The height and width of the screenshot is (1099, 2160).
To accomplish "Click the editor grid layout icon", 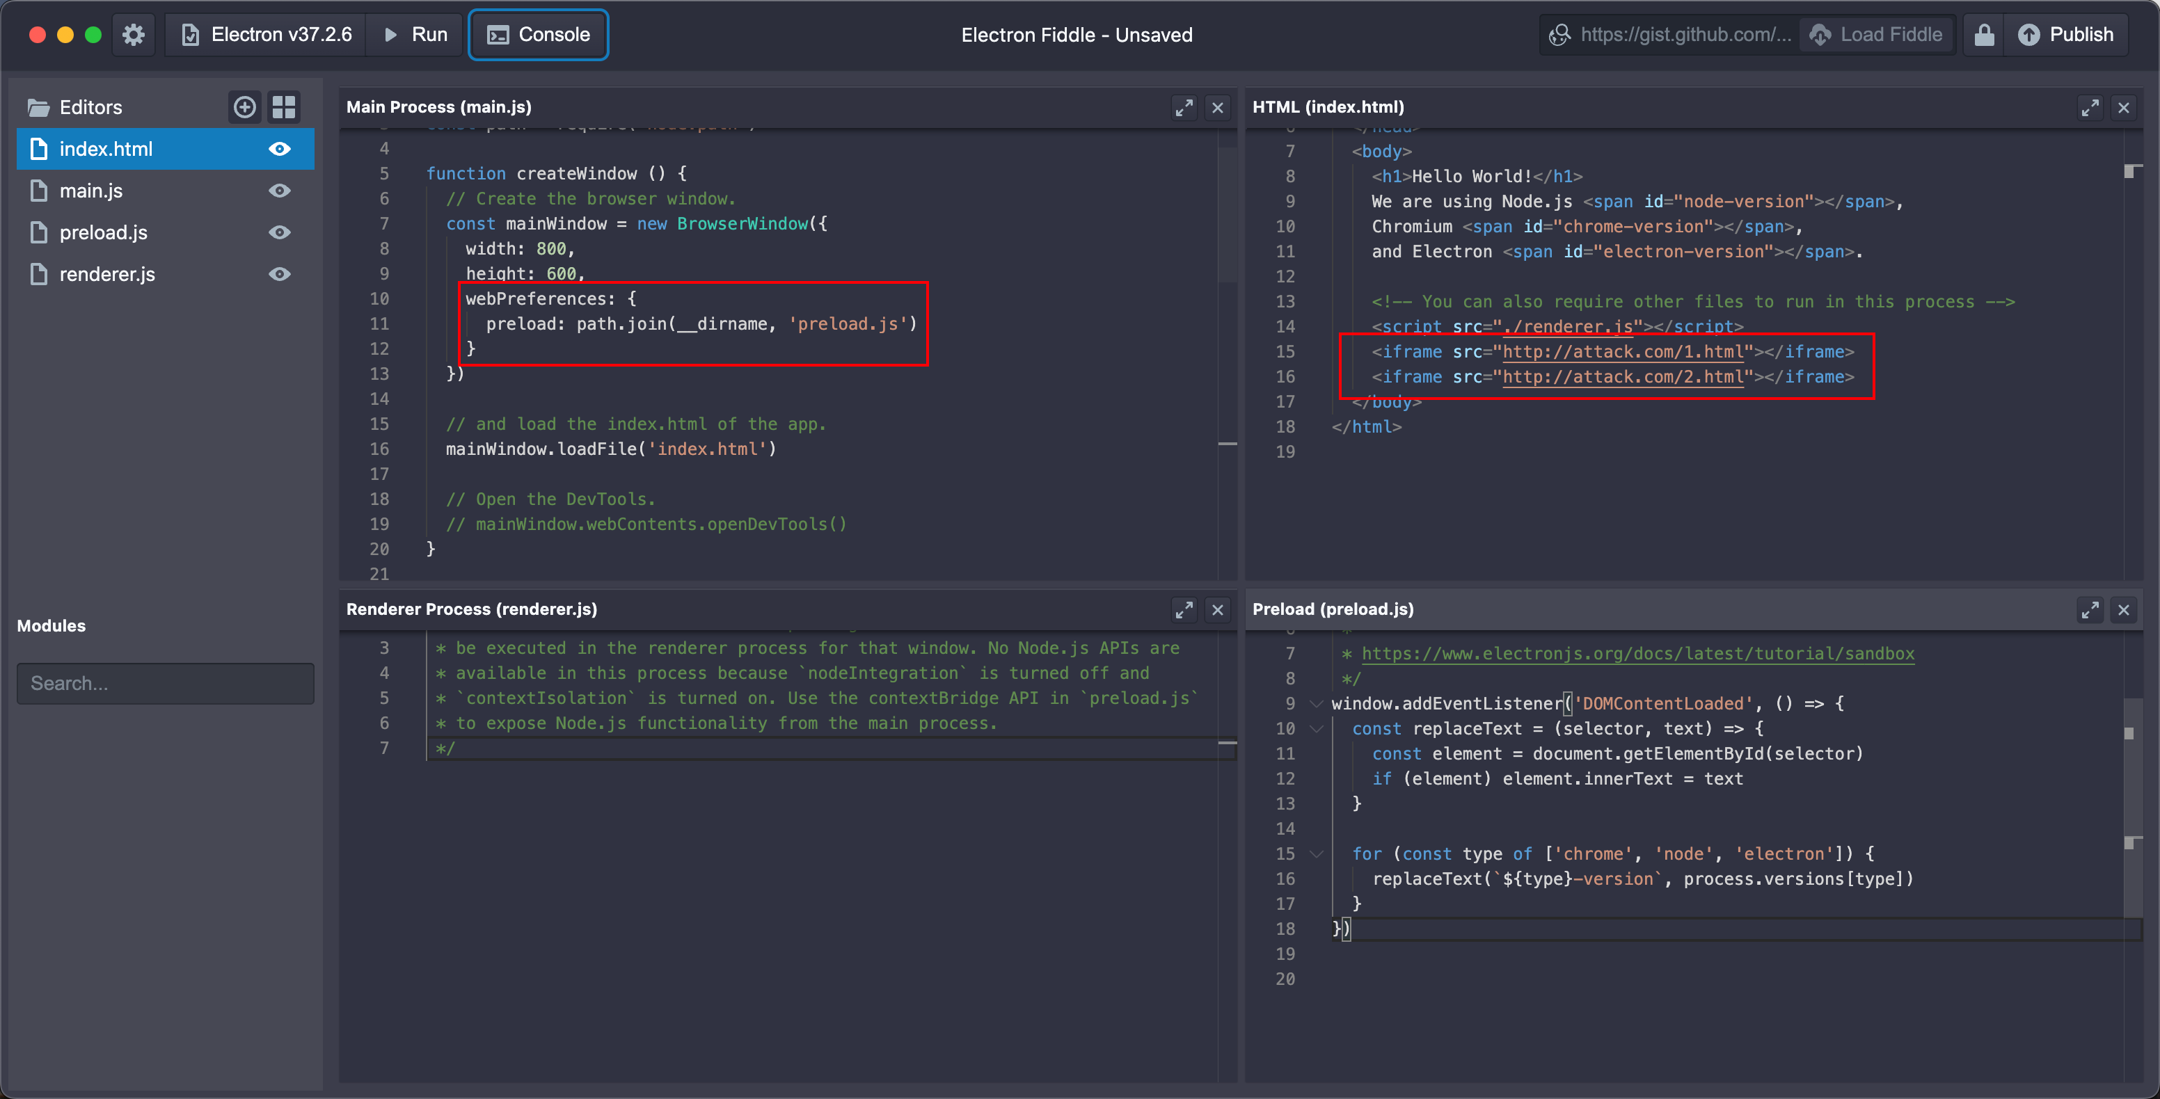I will point(283,106).
